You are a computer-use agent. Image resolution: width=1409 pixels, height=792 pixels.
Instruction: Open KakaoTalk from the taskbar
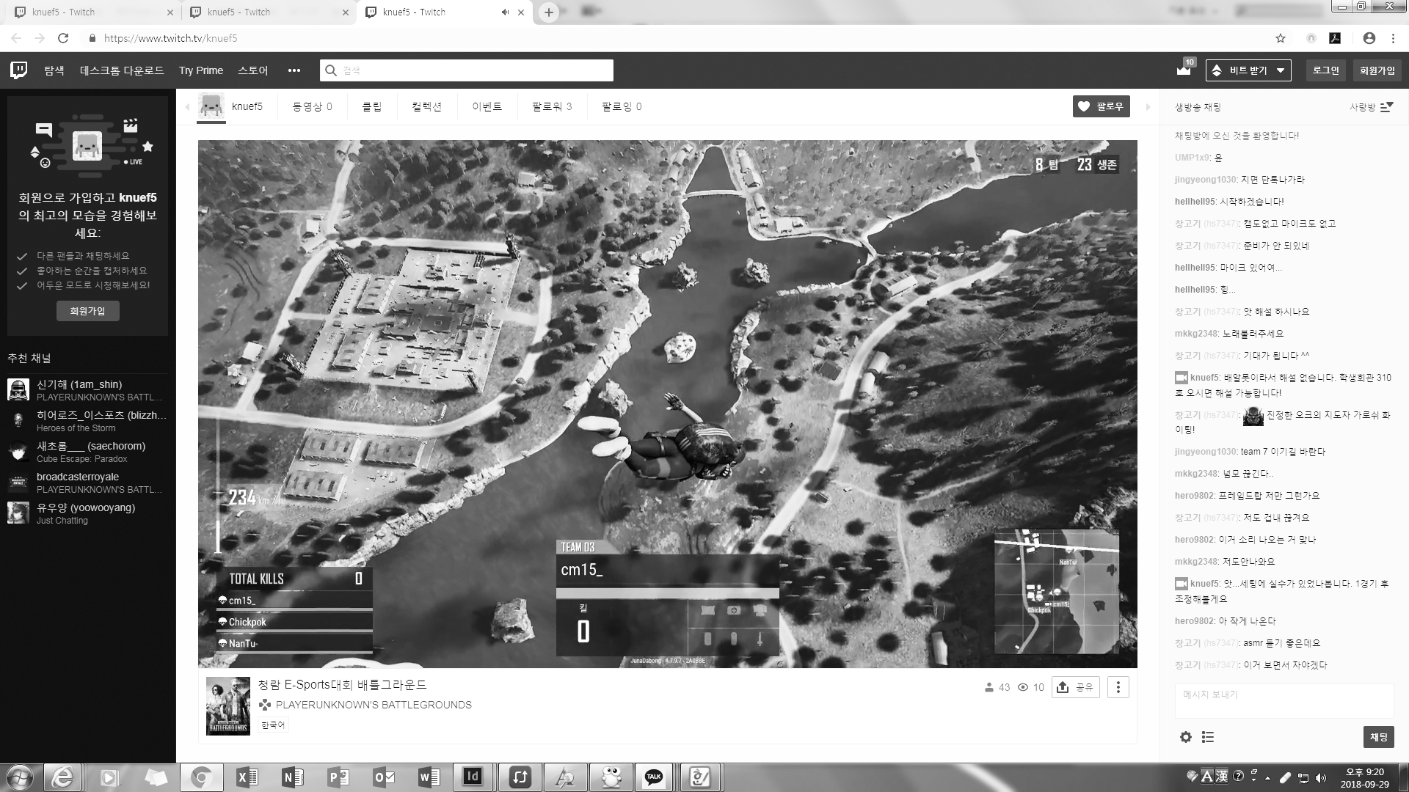click(x=653, y=777)
